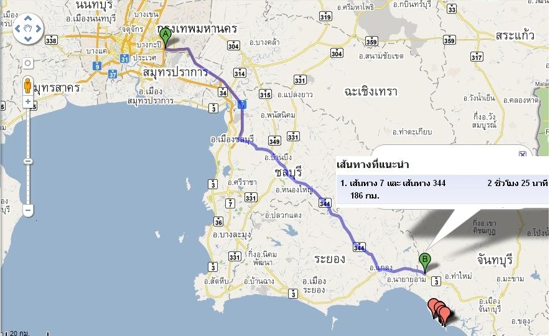The image size is (550, 336).
Task: Close the suggested route info window
Action: pyautogui.click(x=523, y=154)
